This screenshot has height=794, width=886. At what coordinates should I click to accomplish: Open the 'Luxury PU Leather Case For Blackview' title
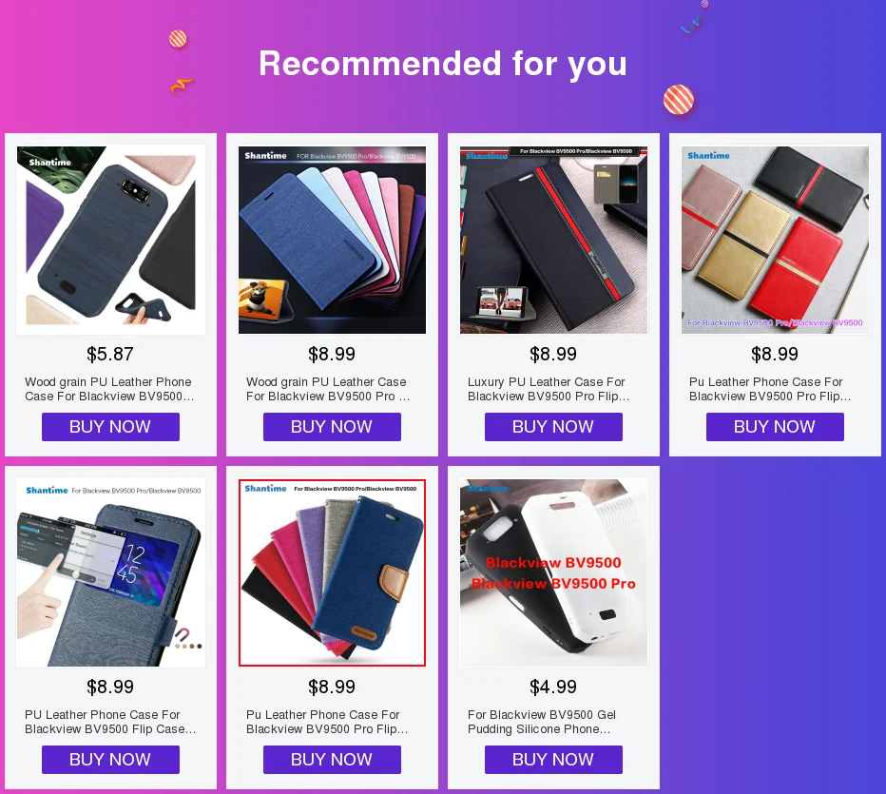[x=549, y=389]
